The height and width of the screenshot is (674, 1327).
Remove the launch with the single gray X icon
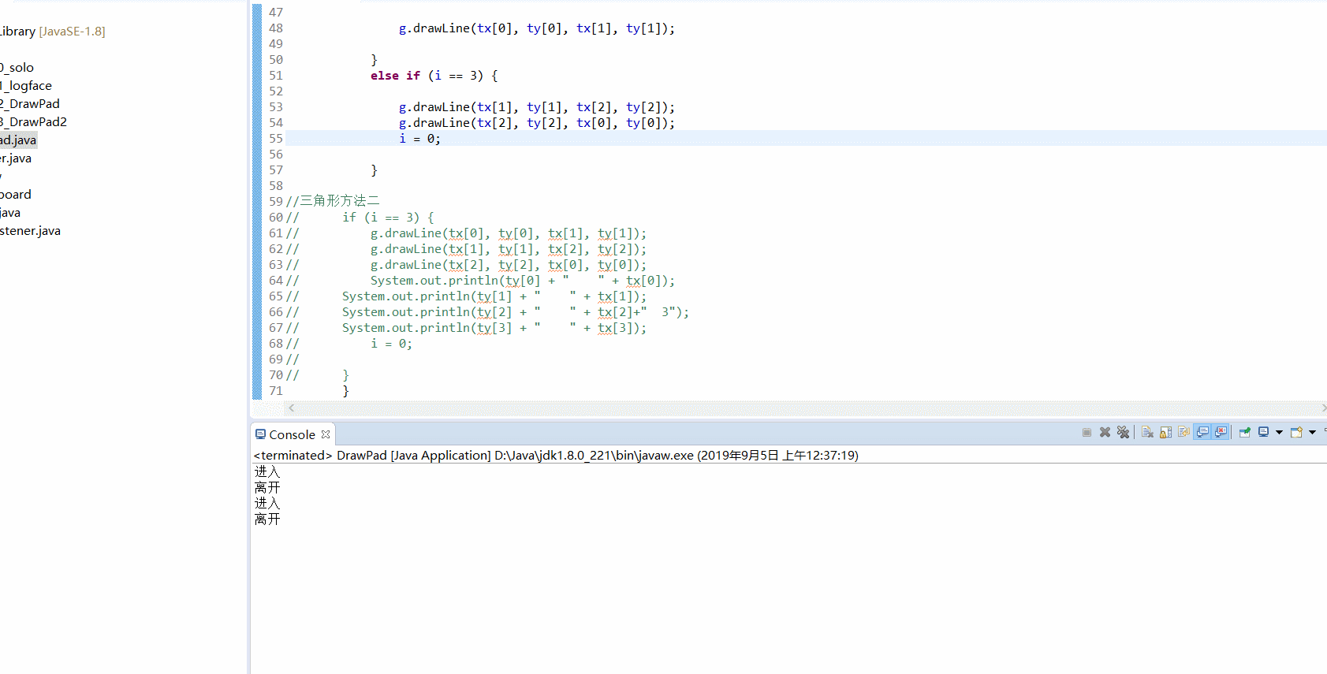pyautogui.click(x=1105, y=432)
